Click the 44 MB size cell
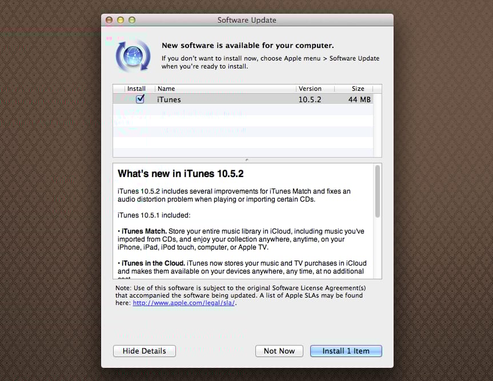493x381 pixels. click(x=359, y=99)
